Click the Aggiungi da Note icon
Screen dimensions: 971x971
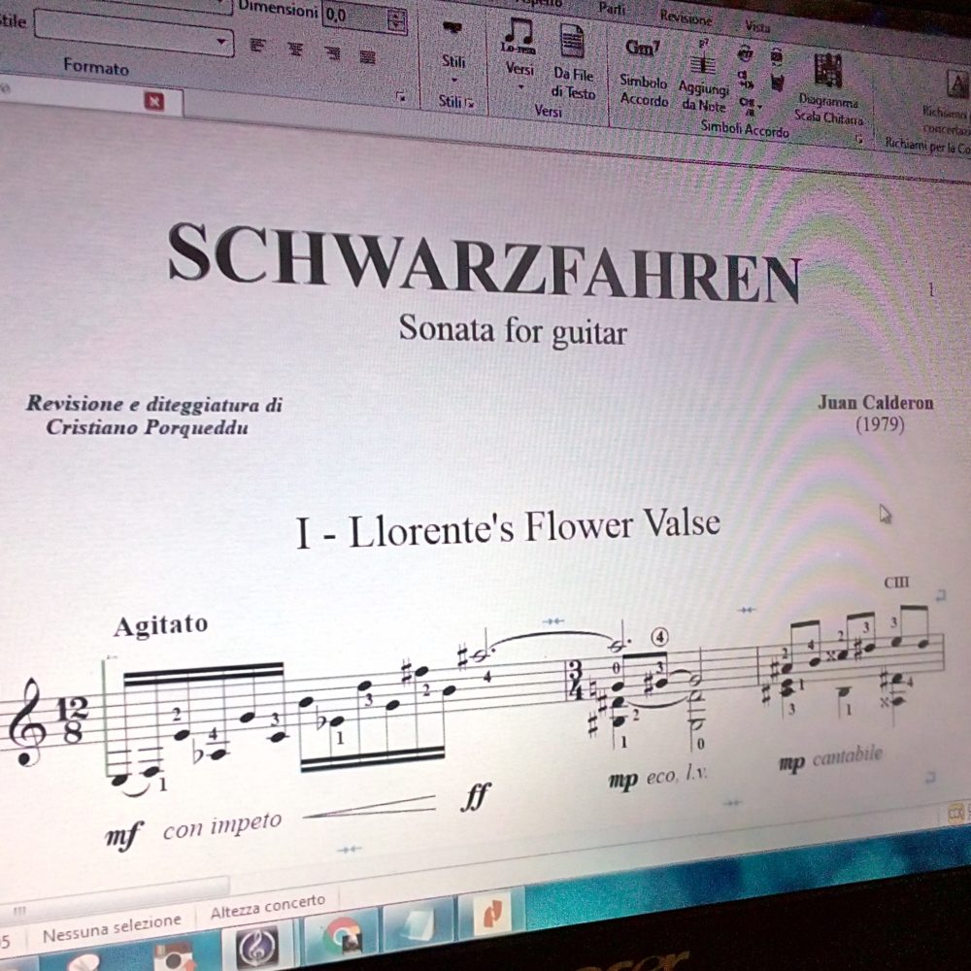pyautogui.click(x=702, y=58)
